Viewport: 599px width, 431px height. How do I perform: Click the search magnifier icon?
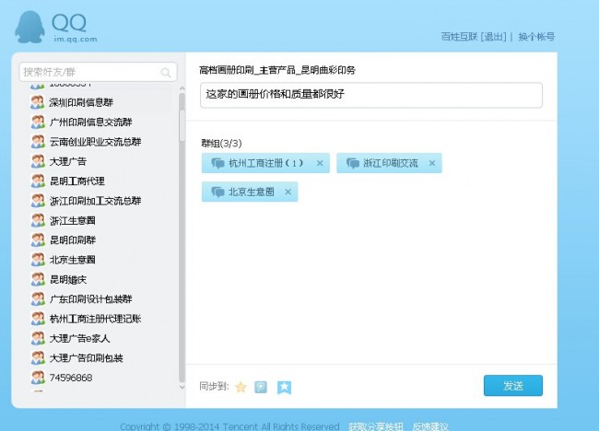(x=165, y=72)
